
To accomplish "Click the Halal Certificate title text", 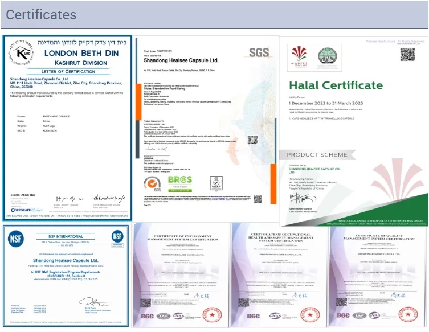I will 336,85.
